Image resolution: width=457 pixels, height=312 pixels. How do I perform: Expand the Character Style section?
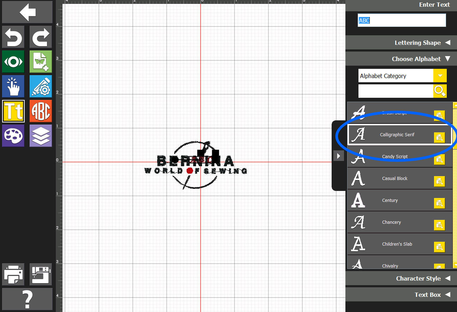click(401, 278)
